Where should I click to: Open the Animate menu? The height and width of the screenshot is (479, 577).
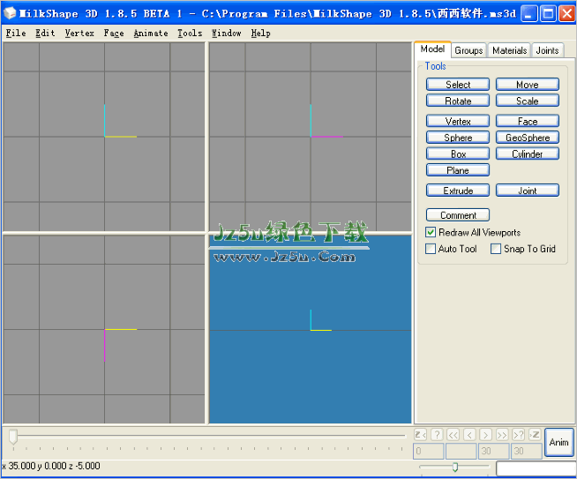(151, 34)
